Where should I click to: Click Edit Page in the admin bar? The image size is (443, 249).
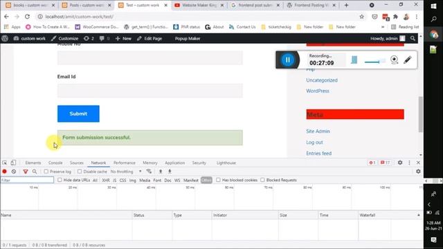150,39
